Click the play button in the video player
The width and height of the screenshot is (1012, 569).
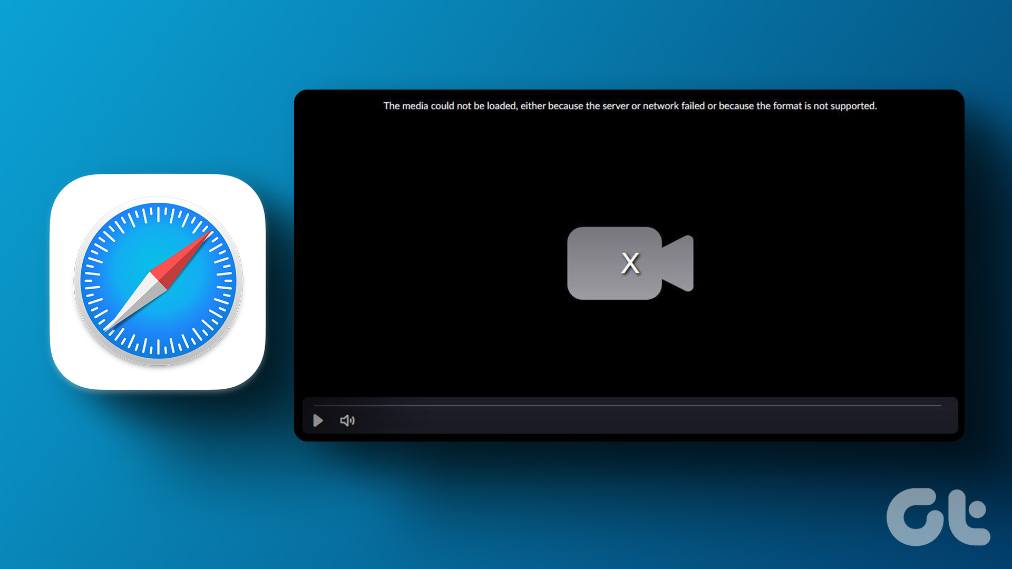tap(318, 420)
